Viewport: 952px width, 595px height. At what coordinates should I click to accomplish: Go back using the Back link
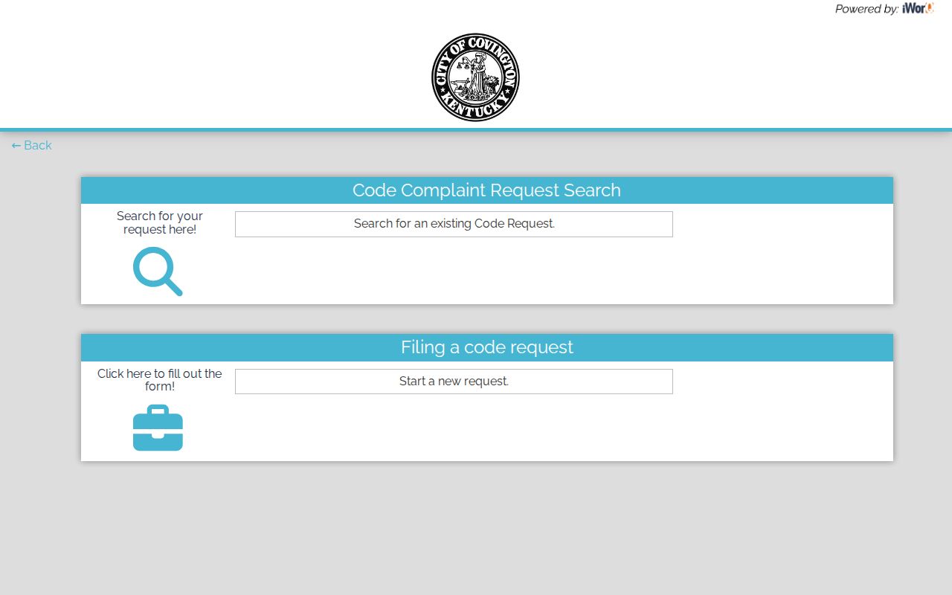(32, 145)
